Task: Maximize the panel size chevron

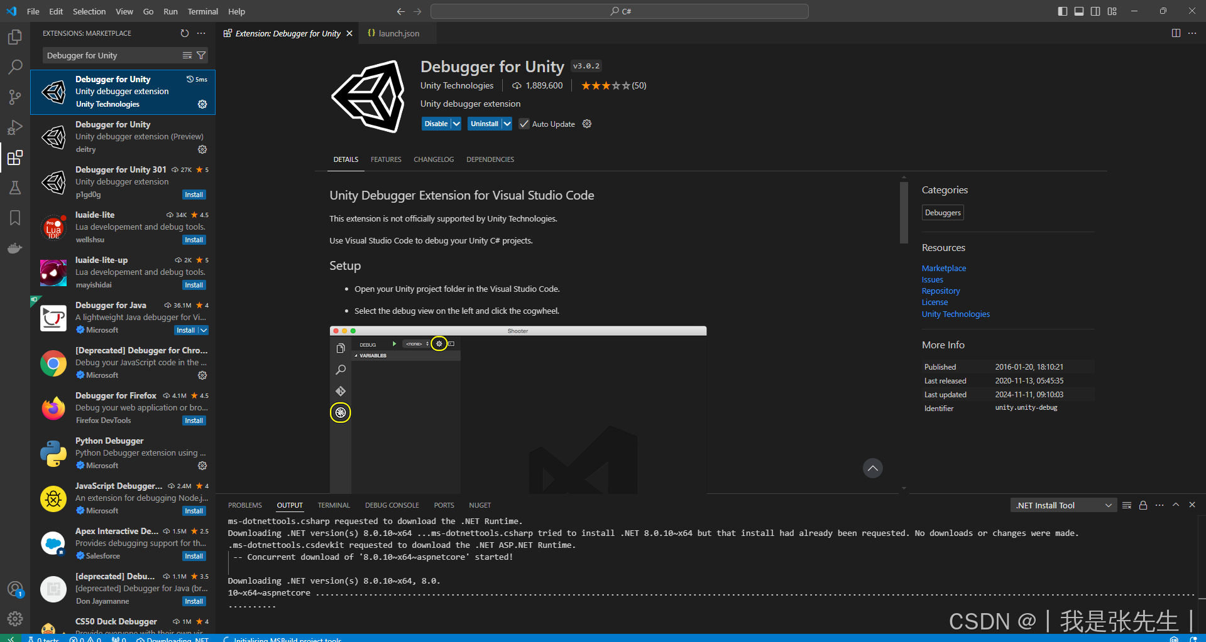Action: coord(1176,505)
